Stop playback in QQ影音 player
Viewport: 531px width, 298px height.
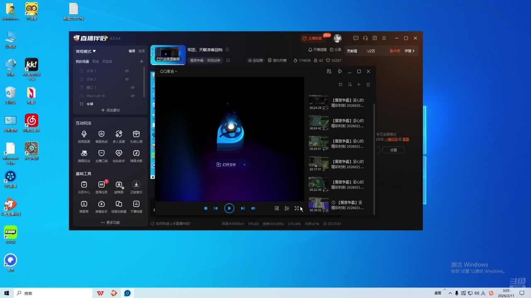coord(205,208)
